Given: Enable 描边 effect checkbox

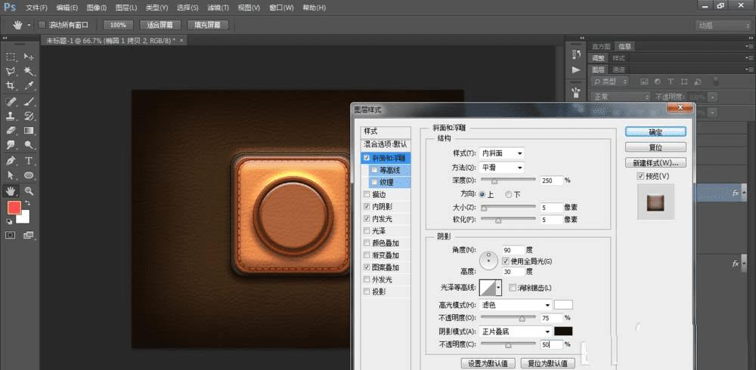Looking at the screenshot, I should [367, 195].
